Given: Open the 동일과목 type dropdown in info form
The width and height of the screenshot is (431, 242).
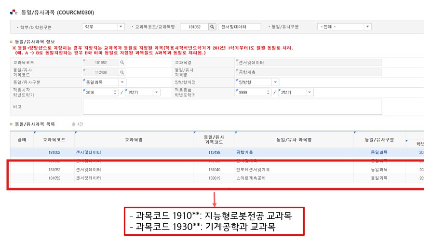Looking at the screenshot, I should [x=122, y=82].
